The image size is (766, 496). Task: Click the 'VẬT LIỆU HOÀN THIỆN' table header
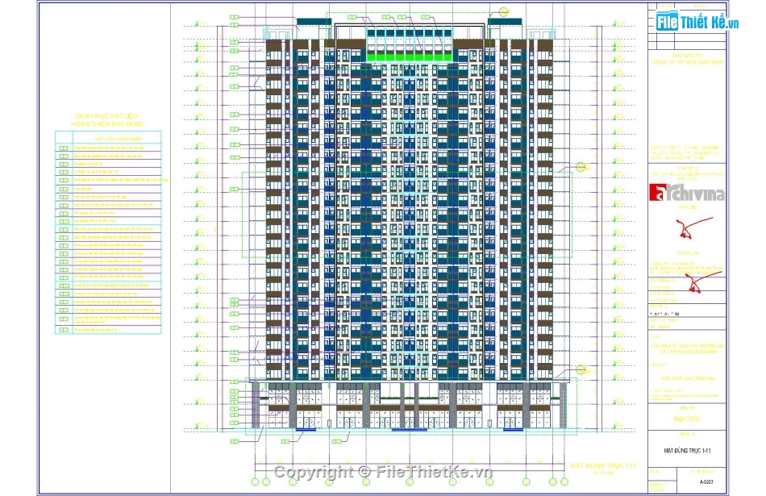[119, 140]
